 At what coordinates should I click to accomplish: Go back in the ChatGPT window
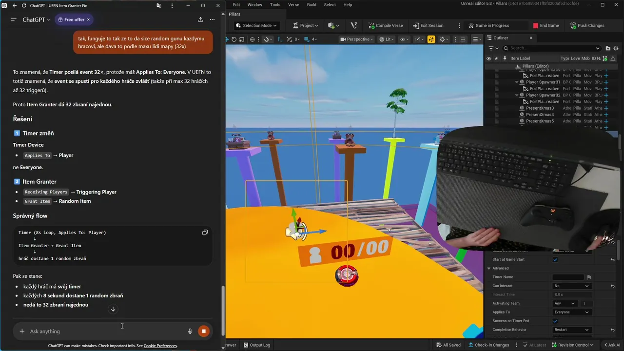click(x=14, y=5)
